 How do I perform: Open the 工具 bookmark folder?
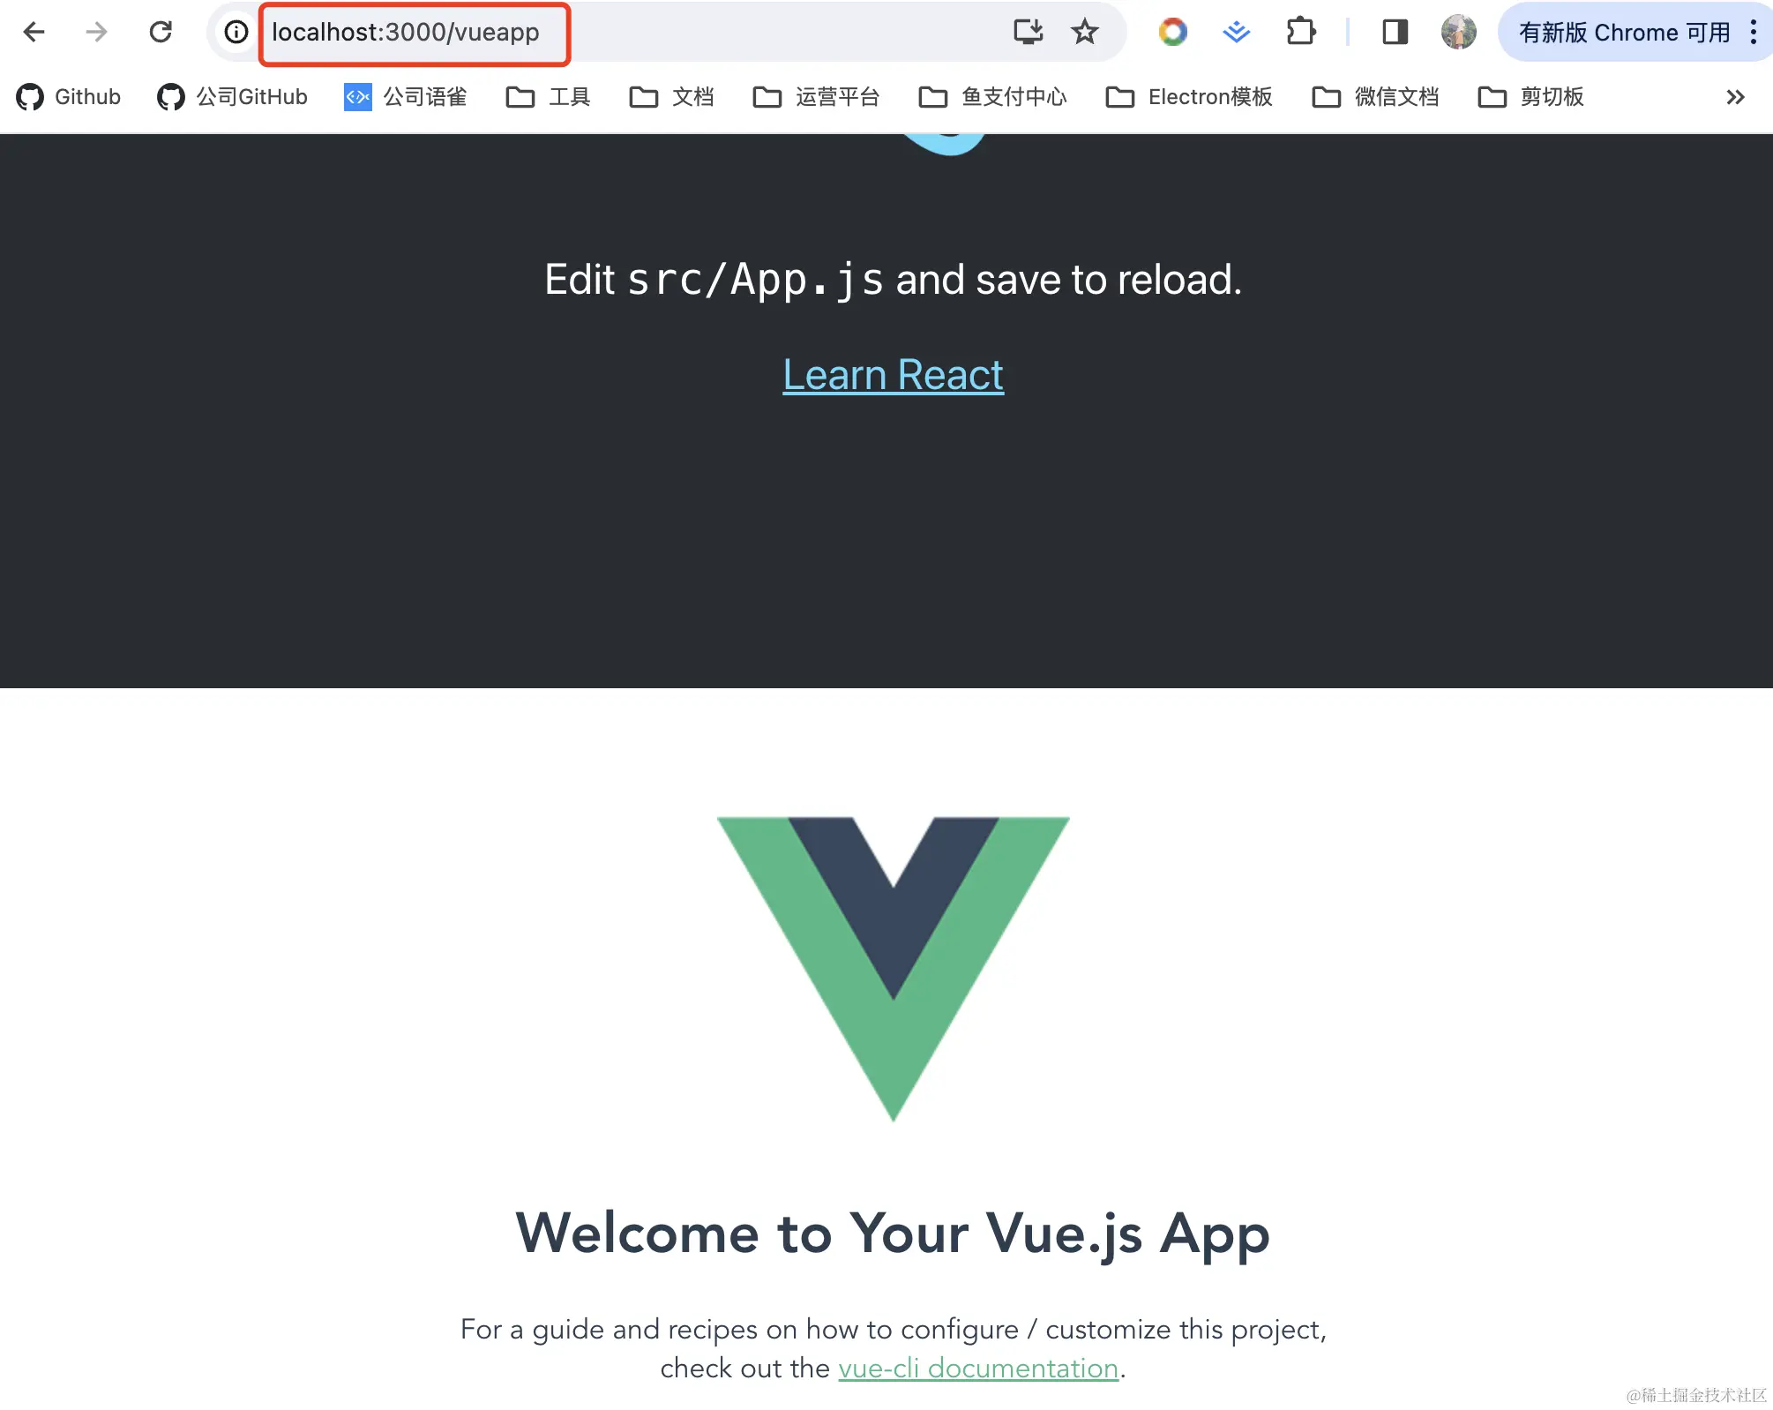[548, 97]
